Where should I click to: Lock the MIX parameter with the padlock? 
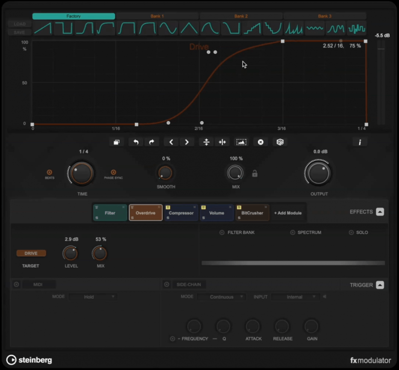(254, 173)
